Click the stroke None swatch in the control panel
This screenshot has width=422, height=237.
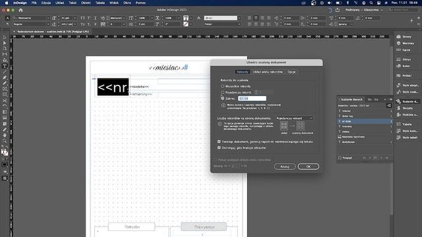click(186, 24)
